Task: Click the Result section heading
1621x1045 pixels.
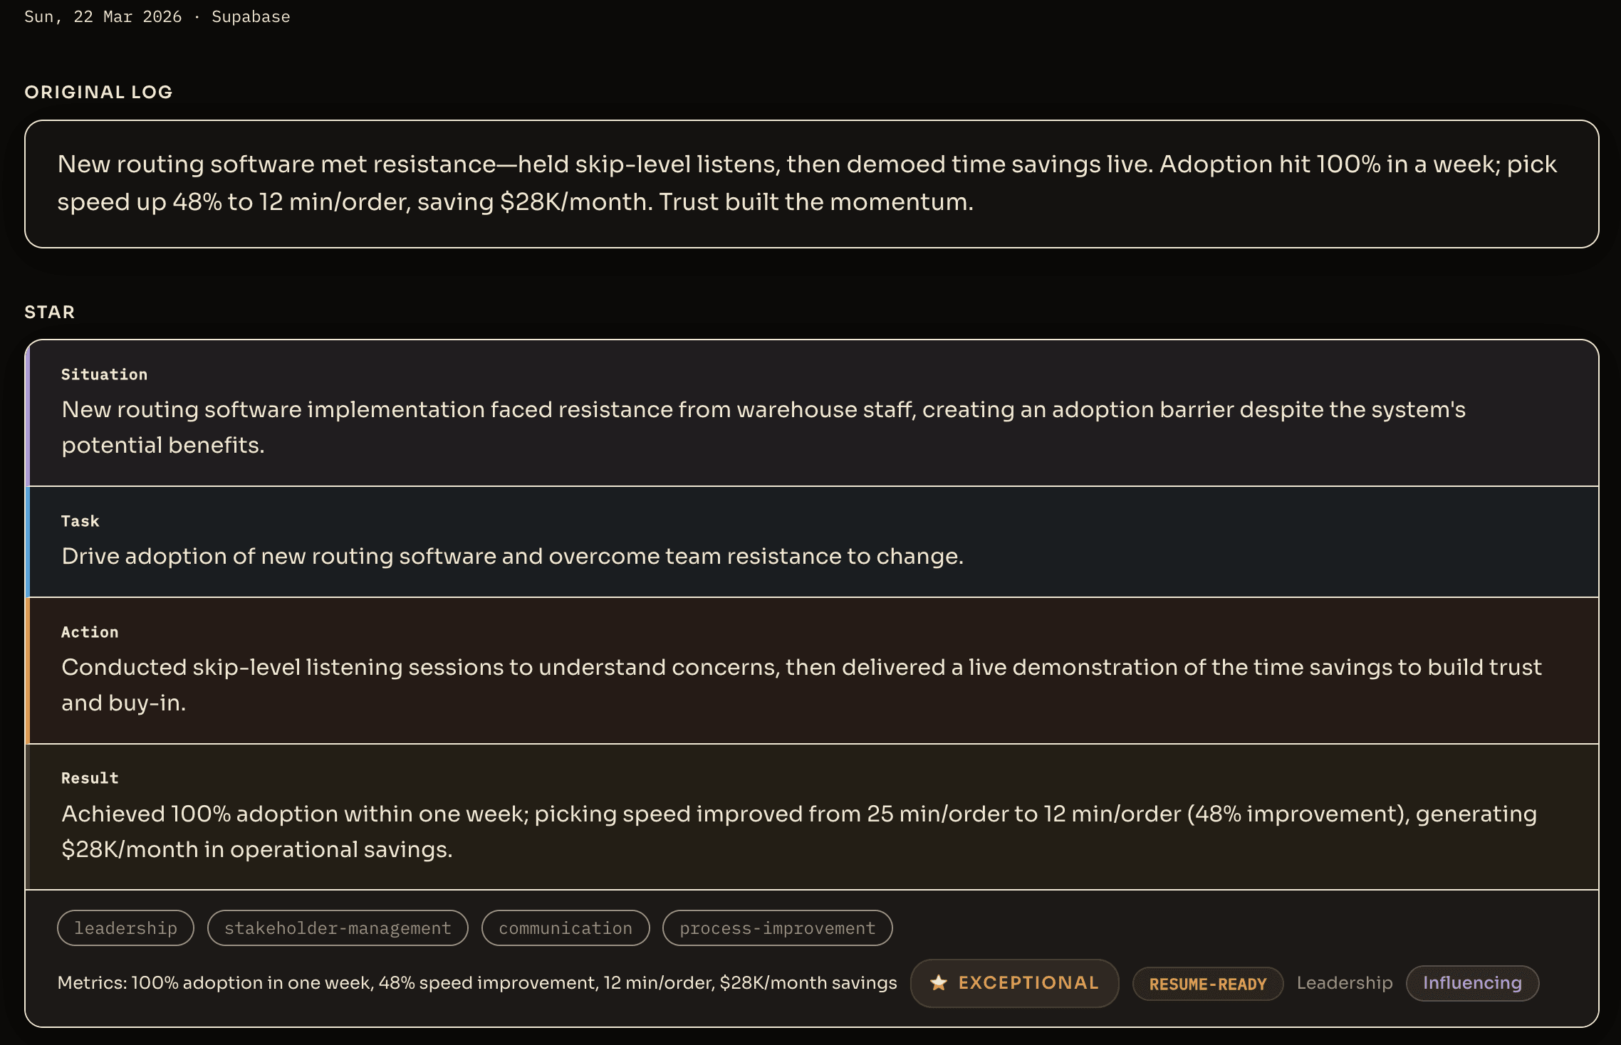Action: (x=90, y=778)
